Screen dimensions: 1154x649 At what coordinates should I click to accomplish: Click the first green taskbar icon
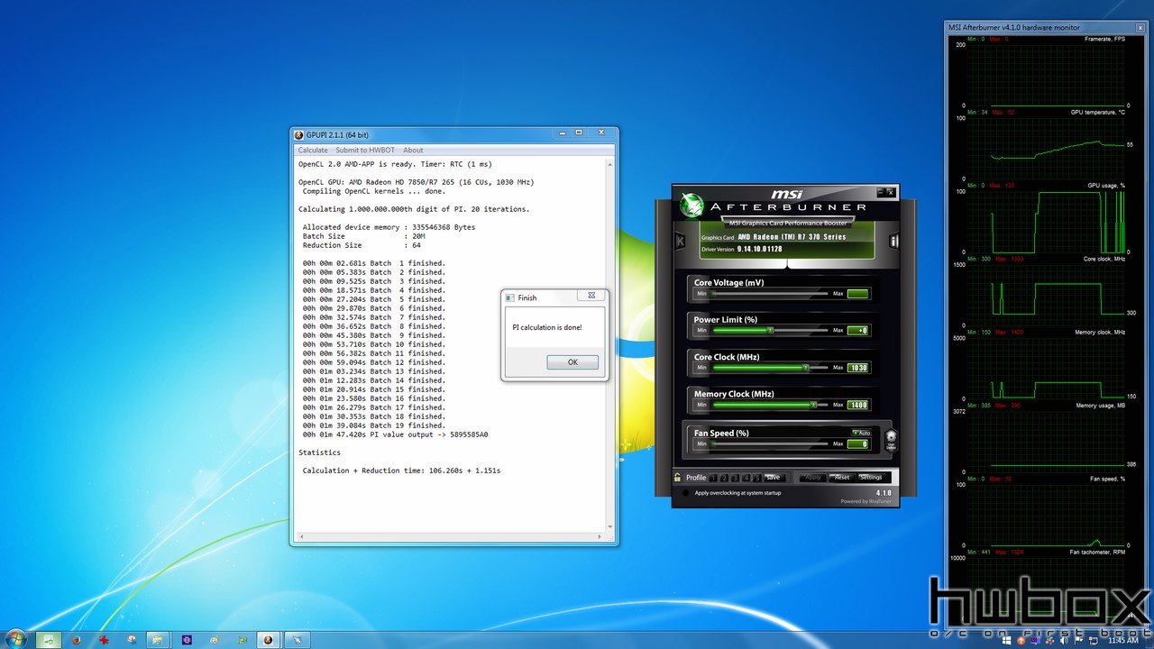tap(48, 639)
